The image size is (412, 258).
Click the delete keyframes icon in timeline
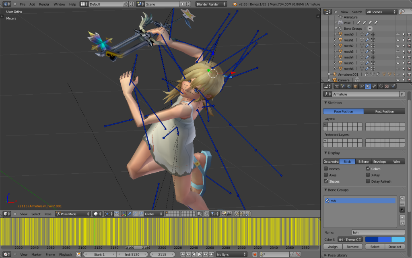click(x=298, y=254)
